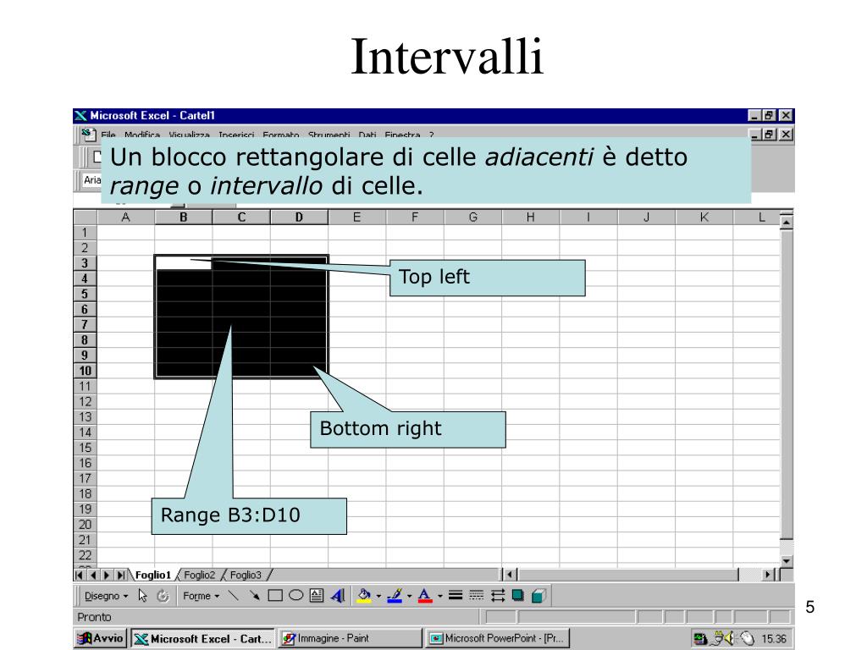
Task: Open the Disegno dropdown menu
Action: tap(106, 596)
